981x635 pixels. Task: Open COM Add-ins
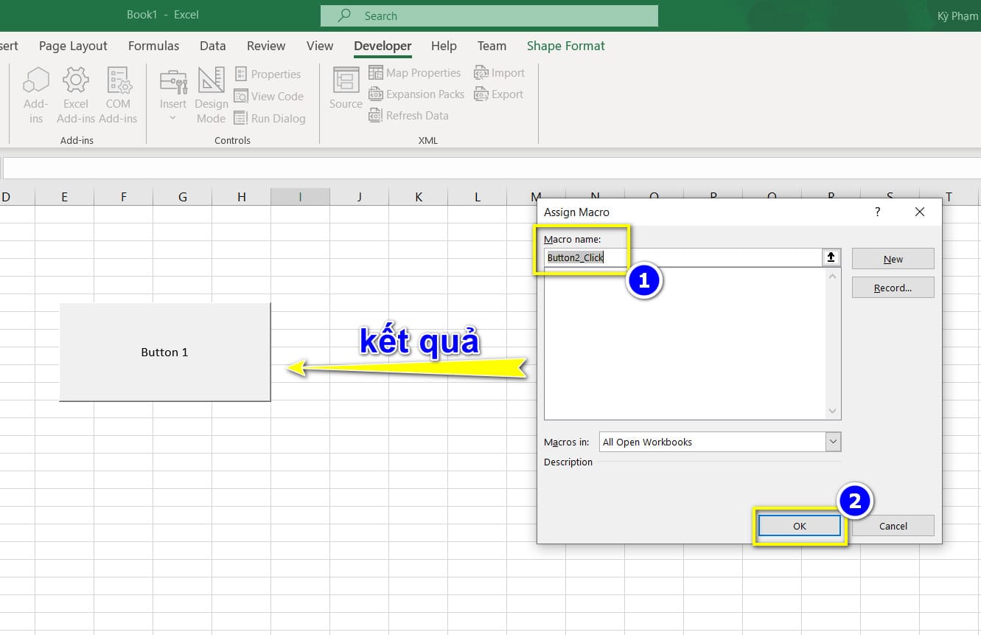point(118,94)
